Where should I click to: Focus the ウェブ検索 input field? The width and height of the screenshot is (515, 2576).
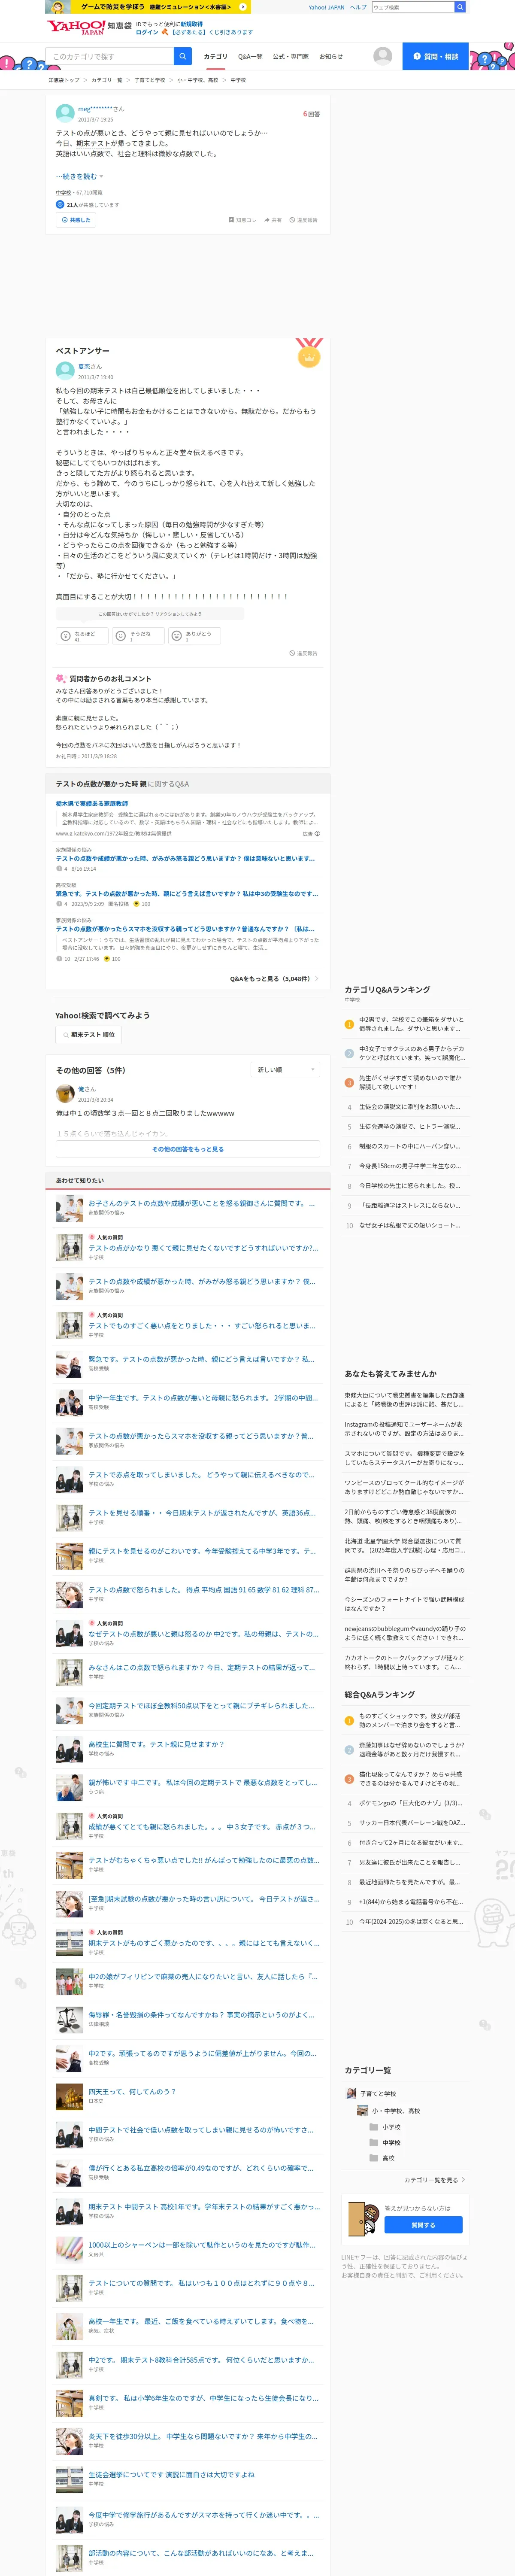pyautogui.click(x=413, y=7)
